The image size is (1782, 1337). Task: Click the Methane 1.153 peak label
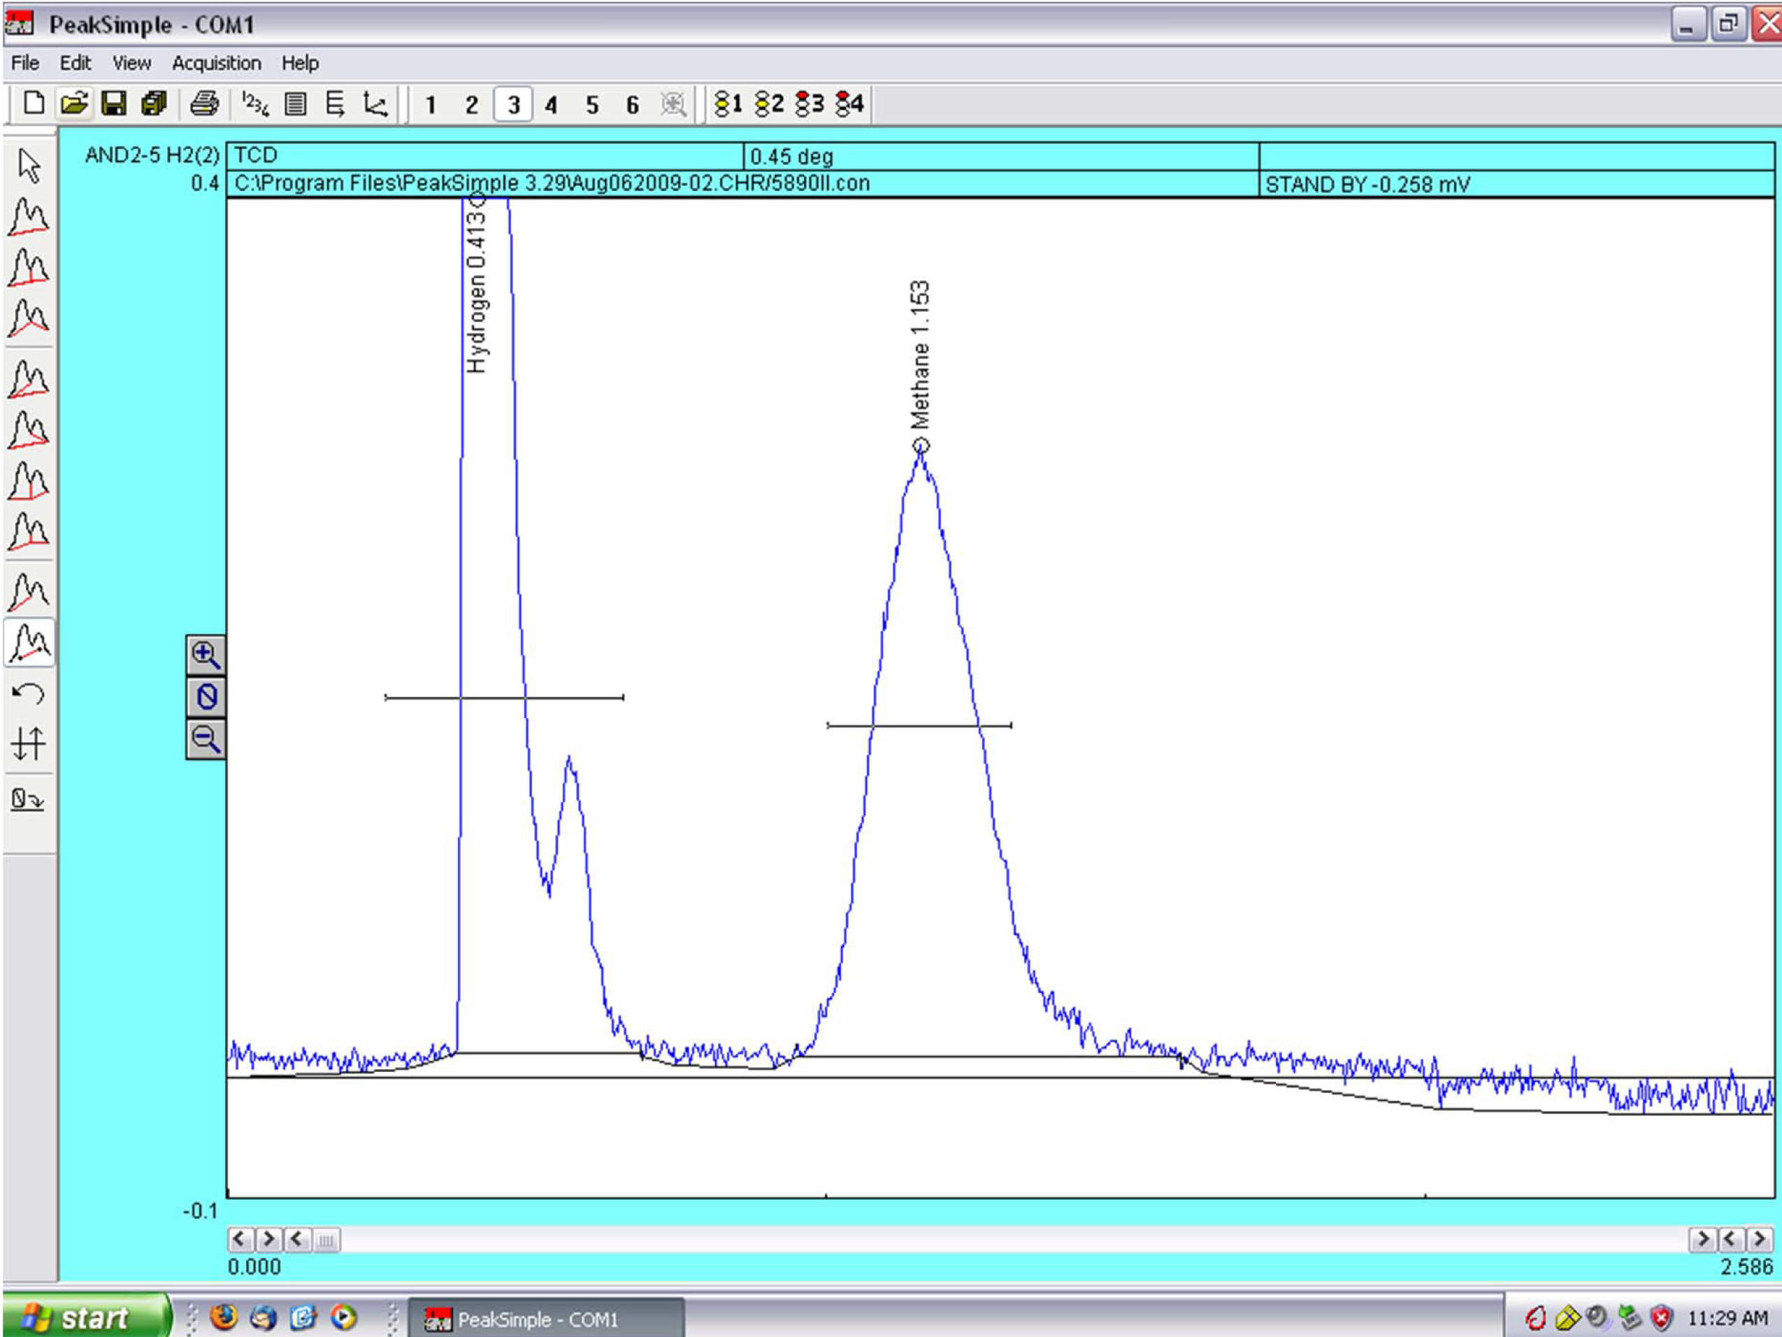(x=919, y=355)
